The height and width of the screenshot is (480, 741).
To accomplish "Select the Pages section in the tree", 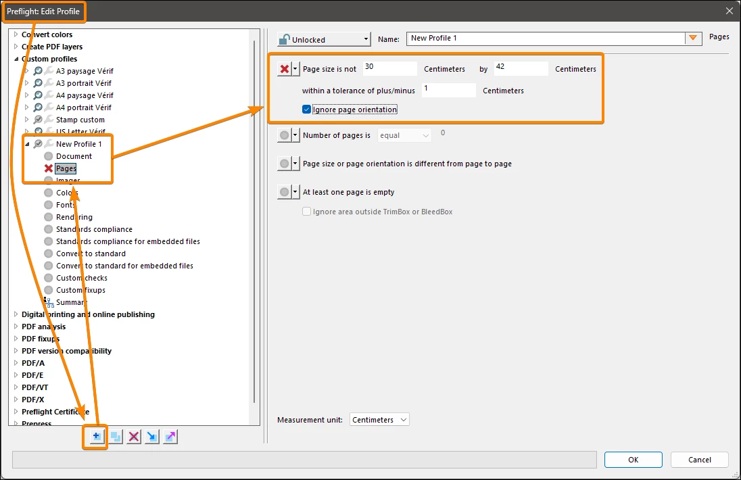I will tap(66, 168).
